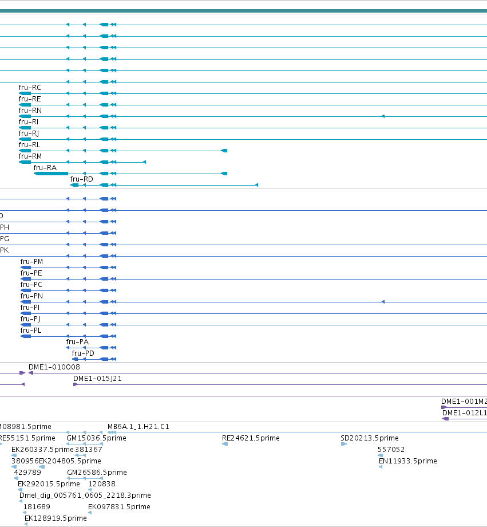The image size is (487, 527).
Task: Select the GM26586.5prime EST label
Action: coord(97,472)
